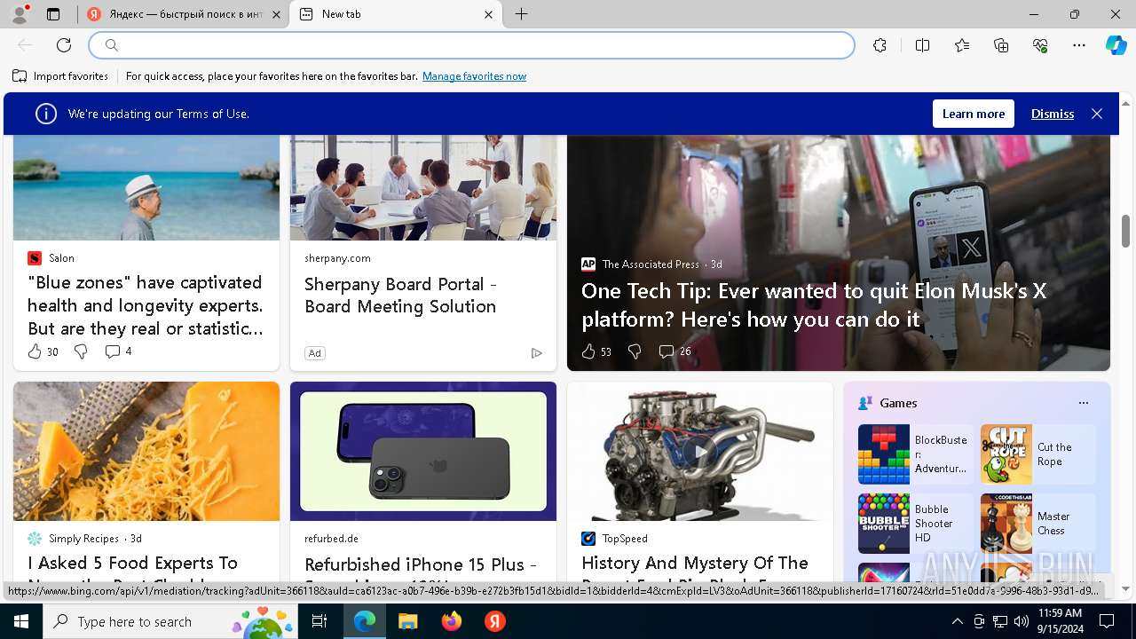Screen dimensions: 1136x639
Task: Close the Яндекс tab
Action: click(276, 14)
